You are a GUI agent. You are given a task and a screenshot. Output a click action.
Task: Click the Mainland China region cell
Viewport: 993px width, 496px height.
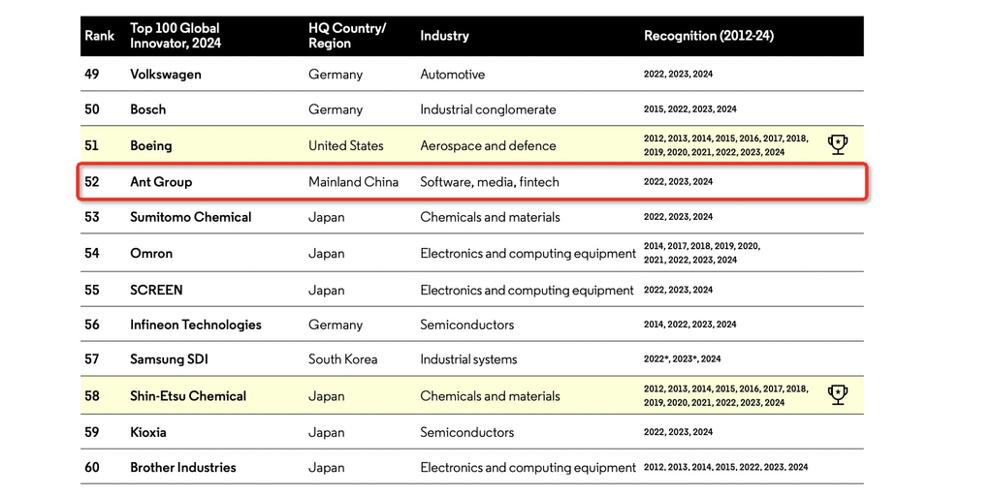coord(353,182)
